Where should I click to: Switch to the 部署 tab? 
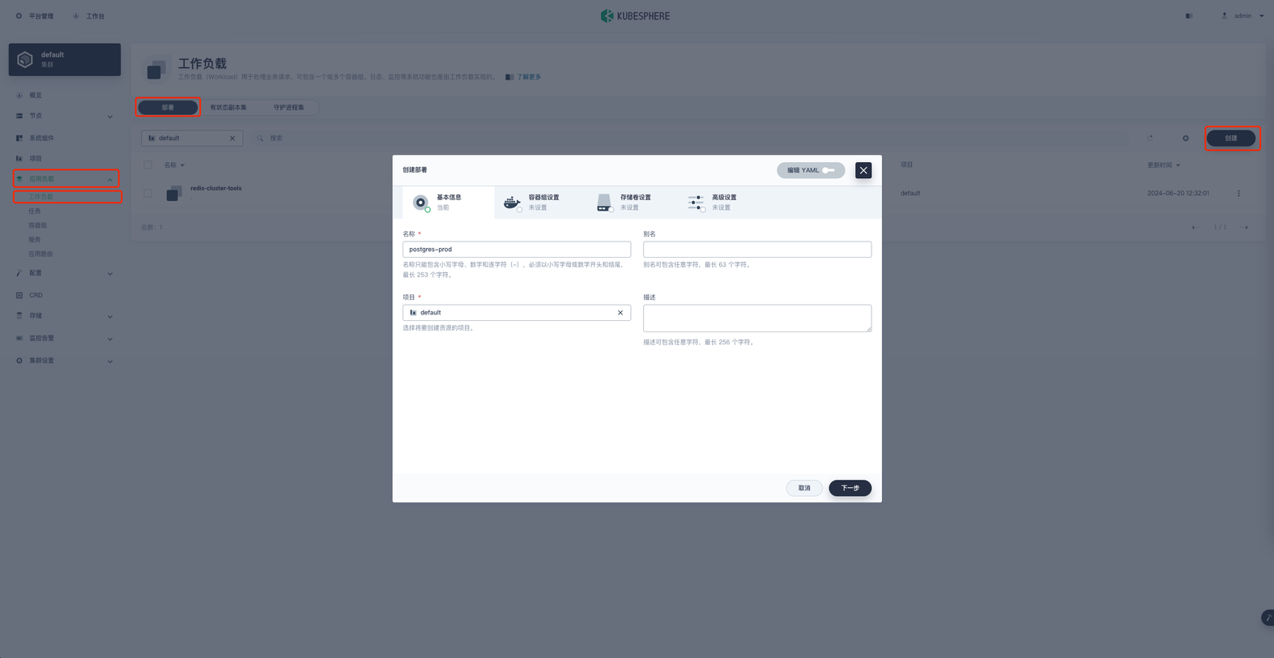point(168,108)
